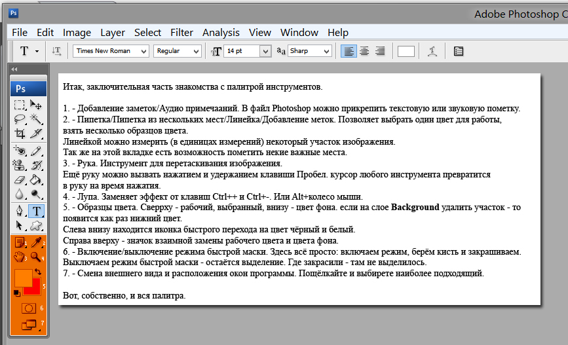Select the Lasso tool
The image size is (568, 345).
point(20,119)
